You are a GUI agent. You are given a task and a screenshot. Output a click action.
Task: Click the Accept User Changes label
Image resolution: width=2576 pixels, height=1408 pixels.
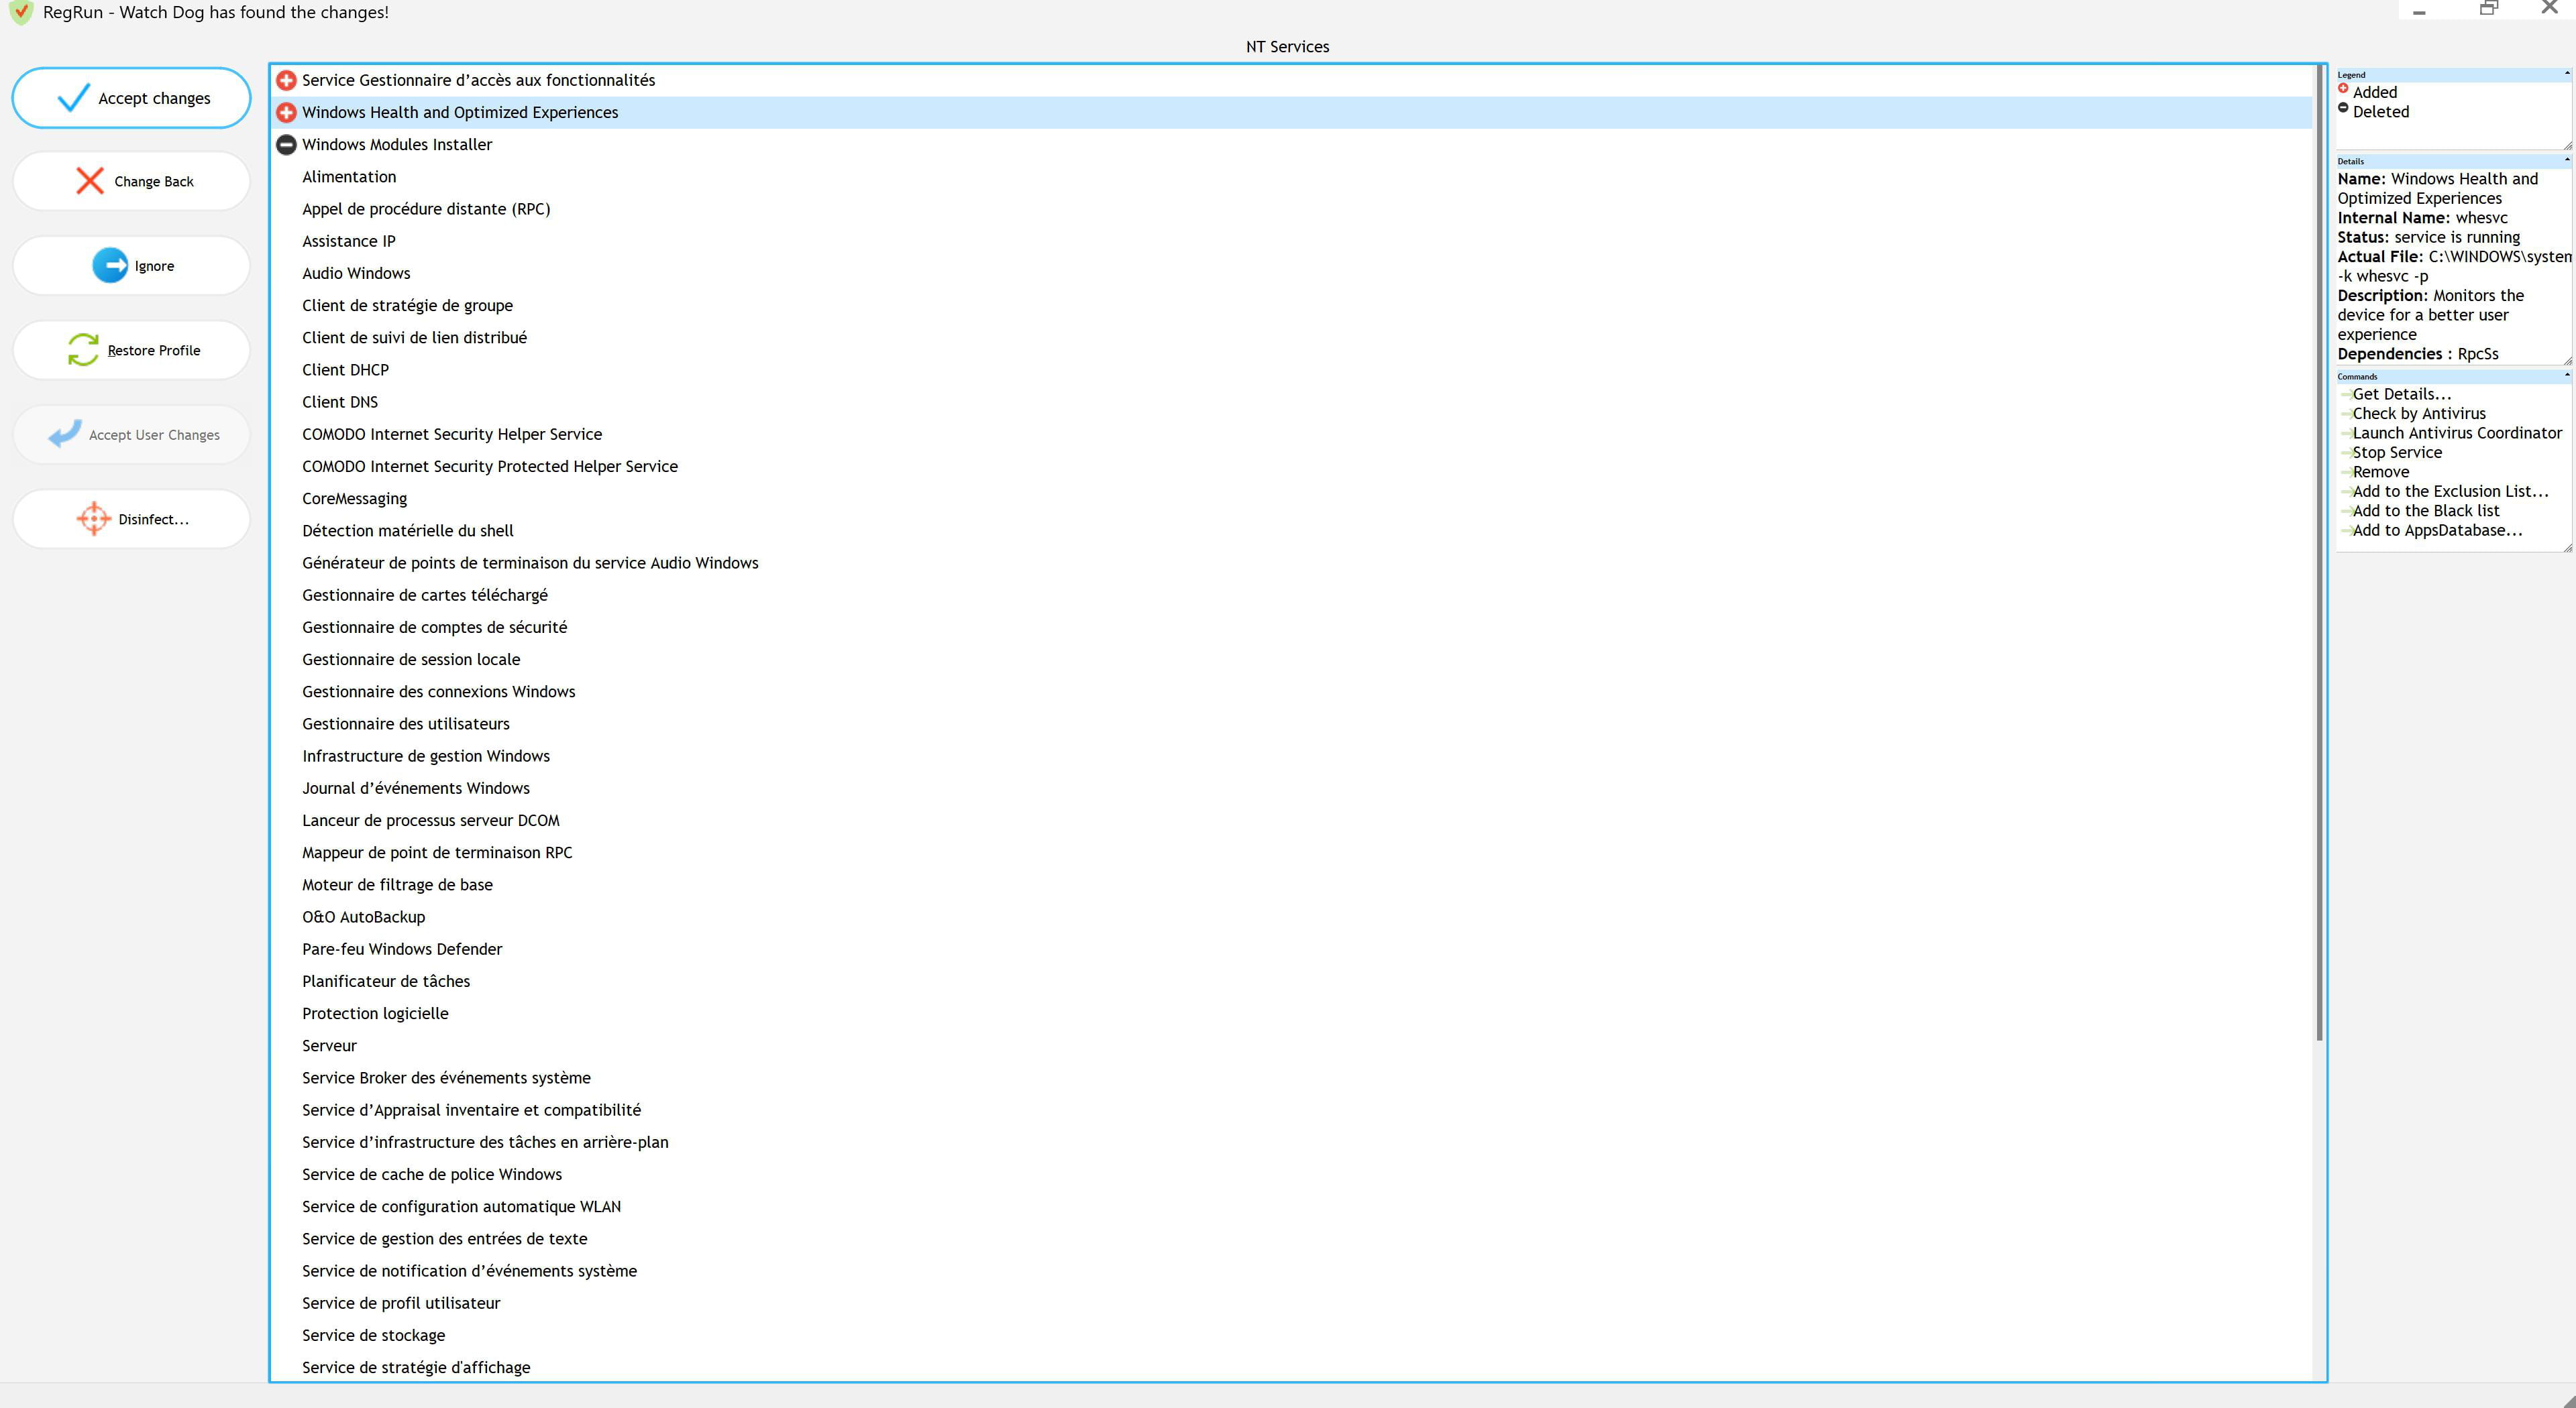(154, 434)
